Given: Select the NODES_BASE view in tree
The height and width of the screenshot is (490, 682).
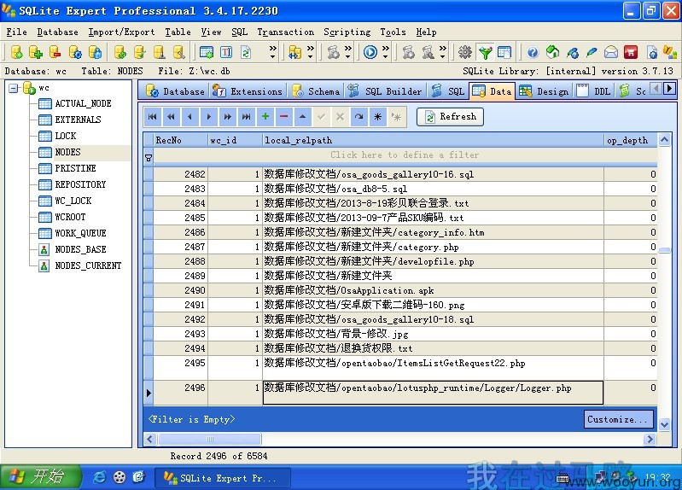Looking at the screenshot, I should 80,249.
